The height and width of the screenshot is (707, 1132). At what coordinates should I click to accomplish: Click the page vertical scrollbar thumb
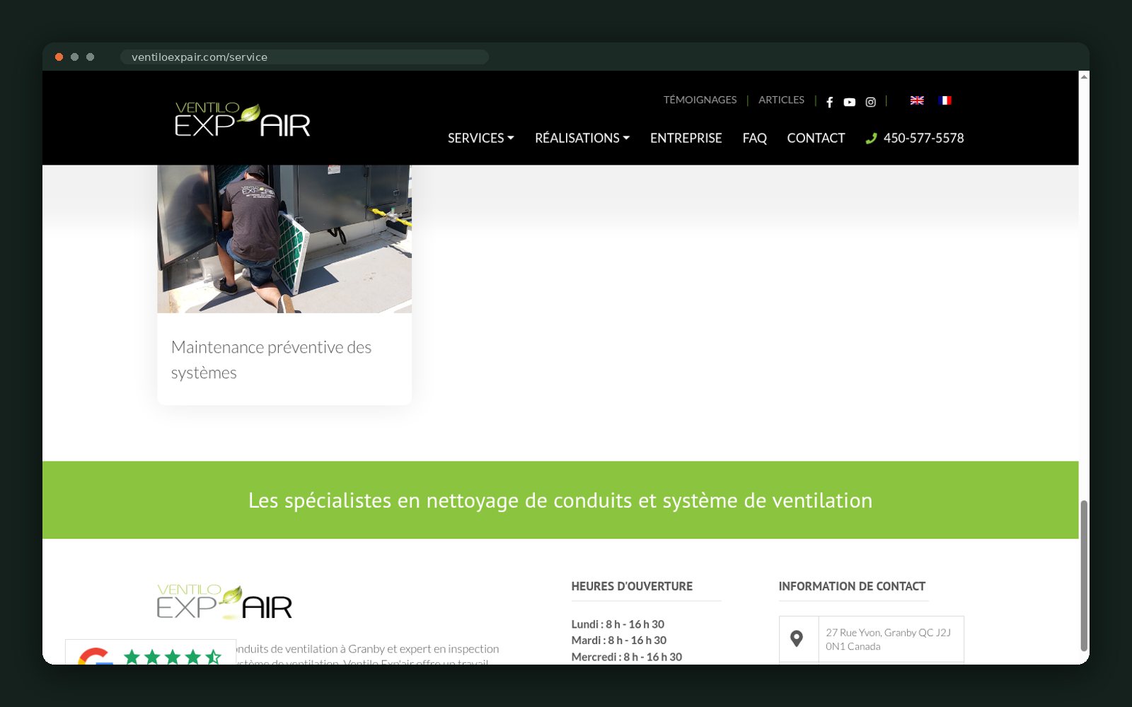point(1084,575)
